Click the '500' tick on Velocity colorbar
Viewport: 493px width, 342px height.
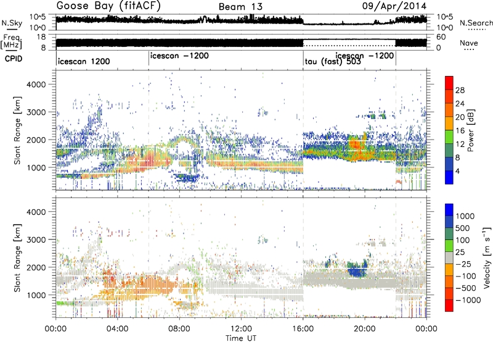coord(463,228)
